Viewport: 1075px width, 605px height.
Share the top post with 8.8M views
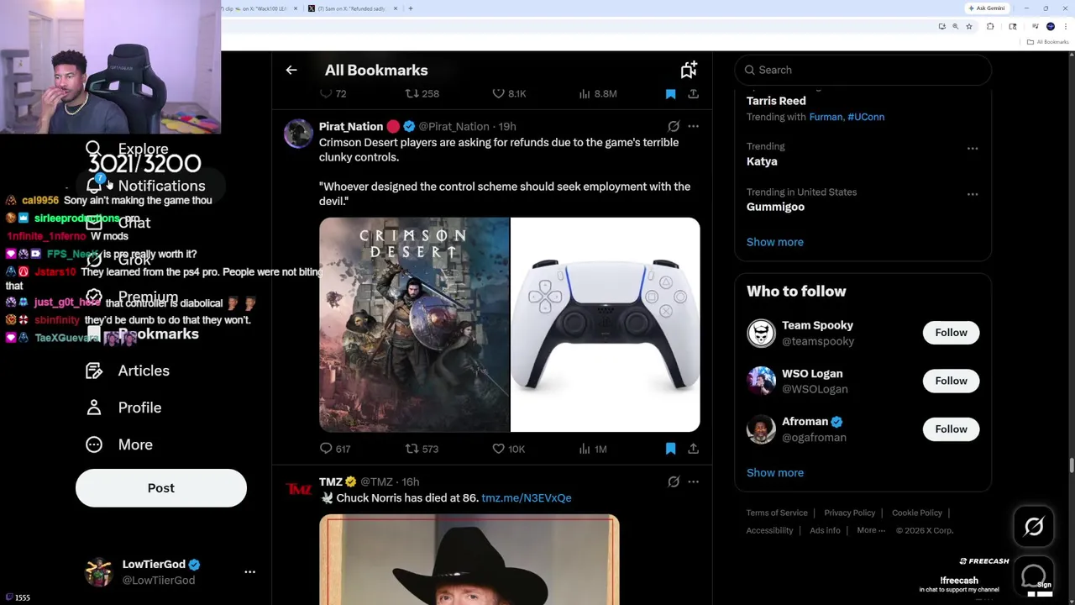point(693,93)
